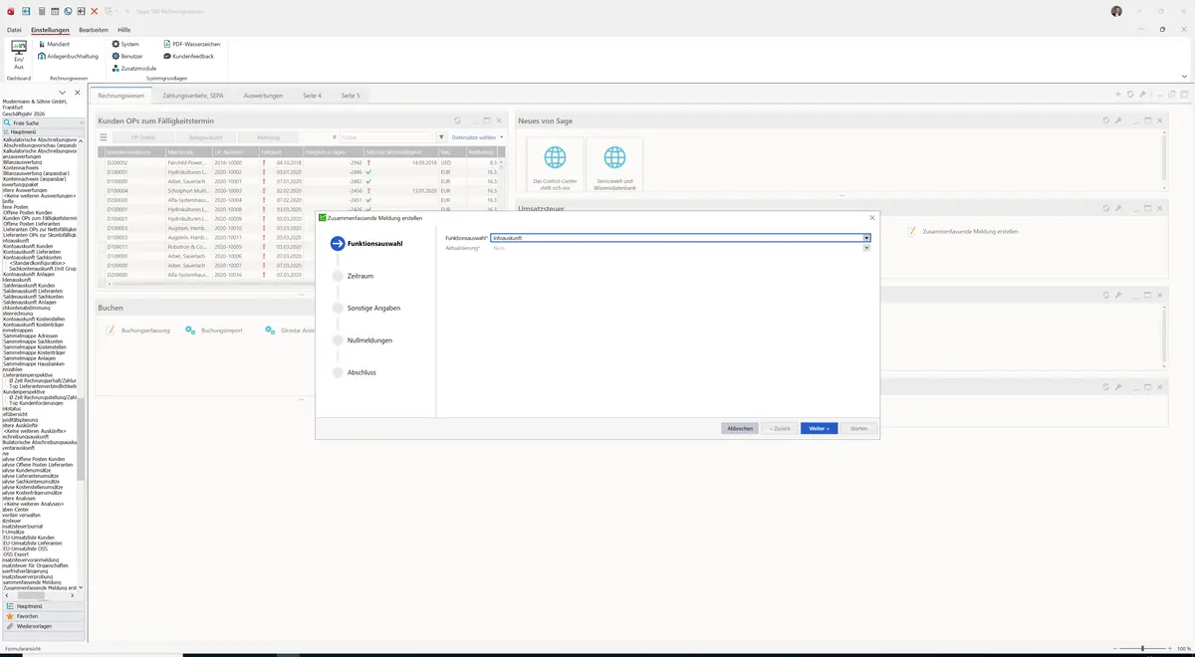Open Buchungsimport in the Buchen panel
The height and width of the screenshot is (657, 1195).
pyautogui.click(x=215, y=329)
